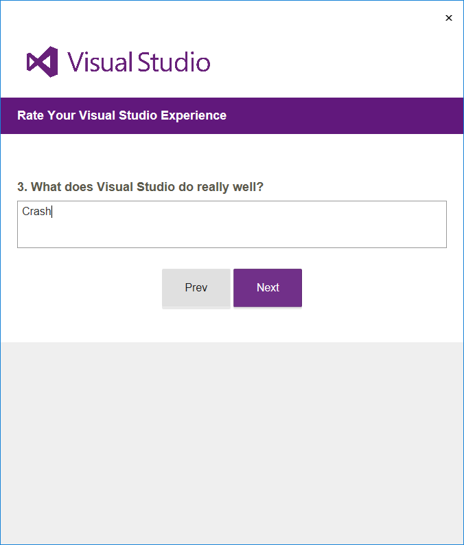This screenshot has width=464, height=545.
Task: Click the "3." question number
Action: 22,187
